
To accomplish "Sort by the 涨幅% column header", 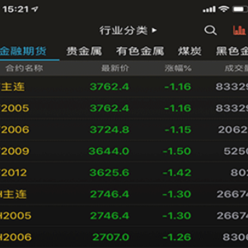I will pos(178,68).
